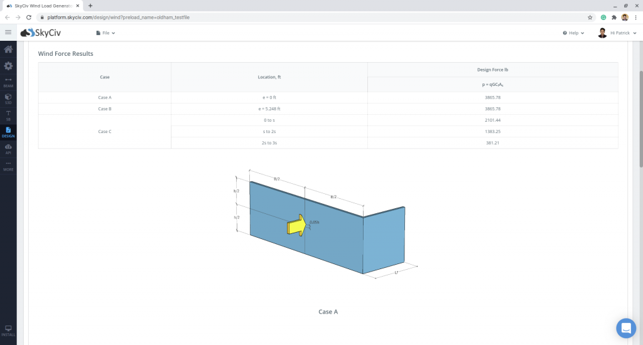
Task: Click the Install icon at sidebar bottom
Action: coord(8,331)
